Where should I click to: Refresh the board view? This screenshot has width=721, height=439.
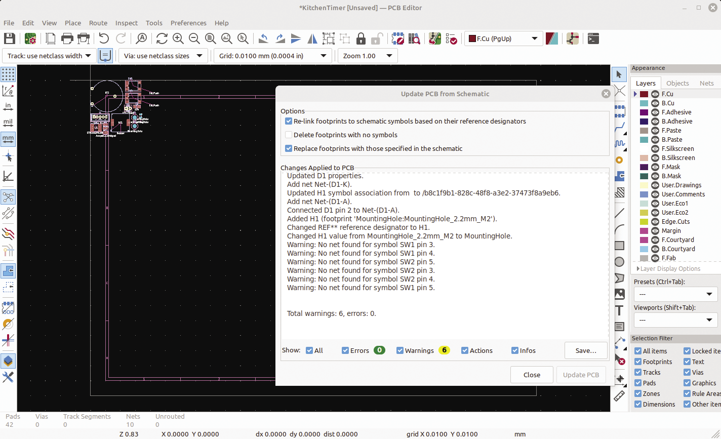pos(162,38)
